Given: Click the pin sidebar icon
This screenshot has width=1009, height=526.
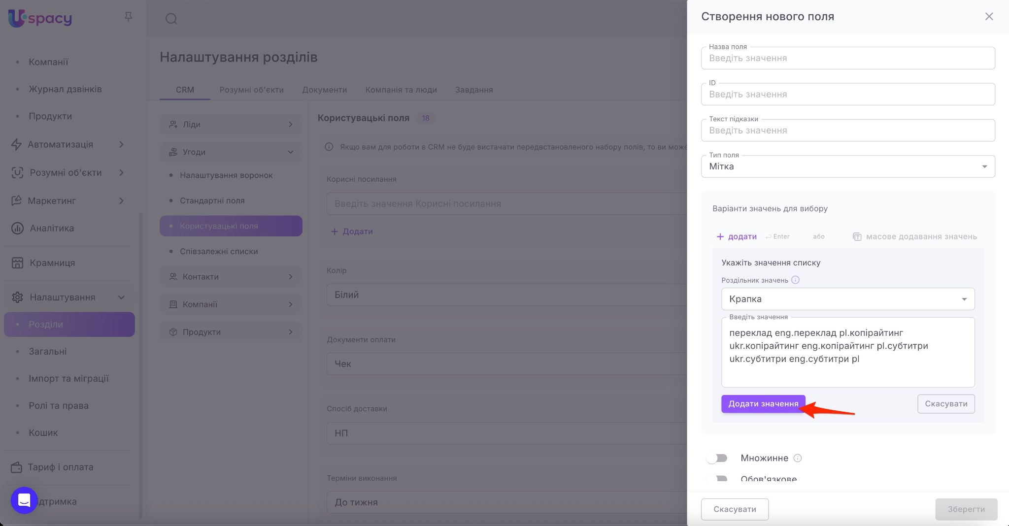Looking at the screenshot, I should [x=128, y=17].
